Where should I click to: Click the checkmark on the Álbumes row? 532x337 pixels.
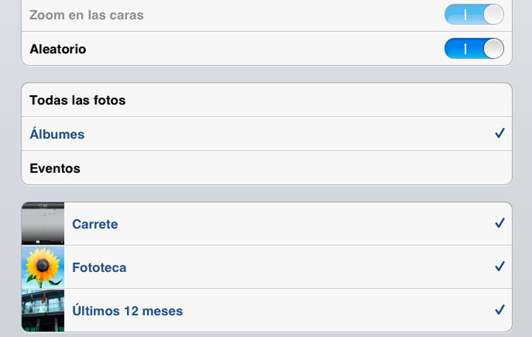[x=499, y=134]
